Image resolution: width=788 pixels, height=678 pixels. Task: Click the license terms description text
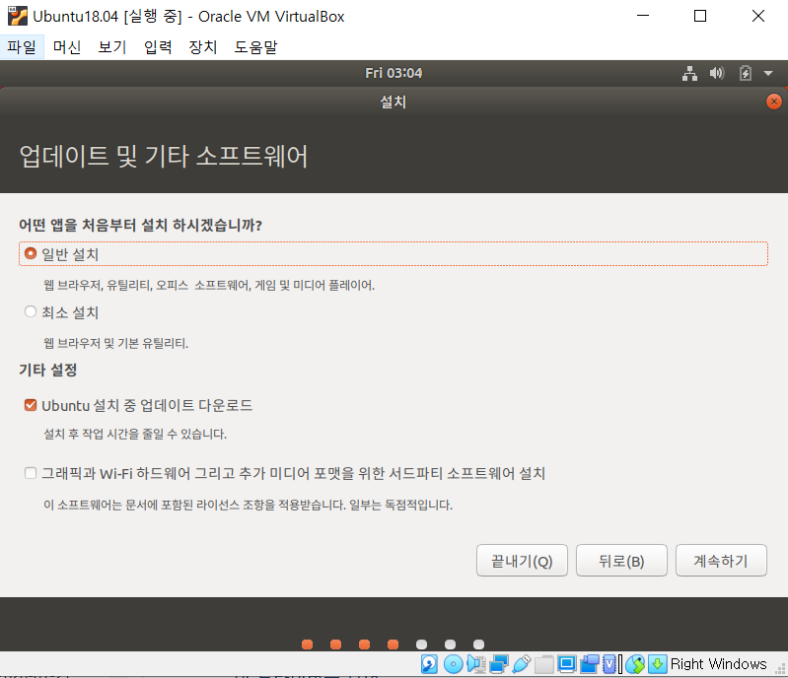coord(248,505)
